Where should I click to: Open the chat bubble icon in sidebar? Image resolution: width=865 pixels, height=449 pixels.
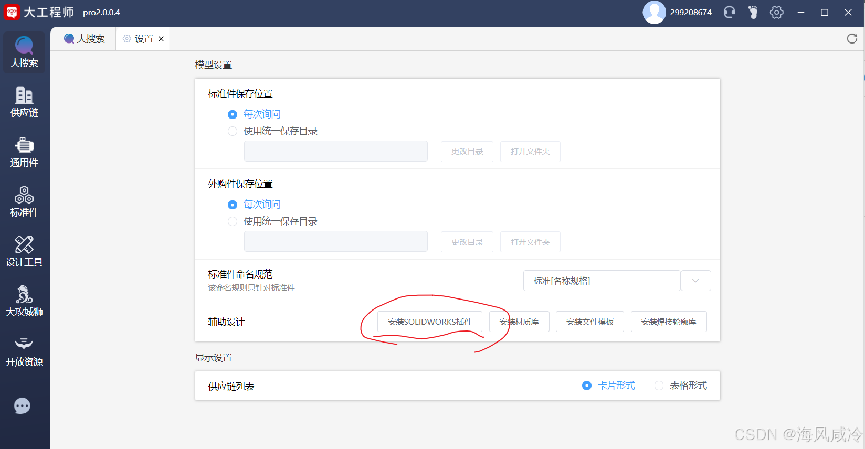click(22, 406)
